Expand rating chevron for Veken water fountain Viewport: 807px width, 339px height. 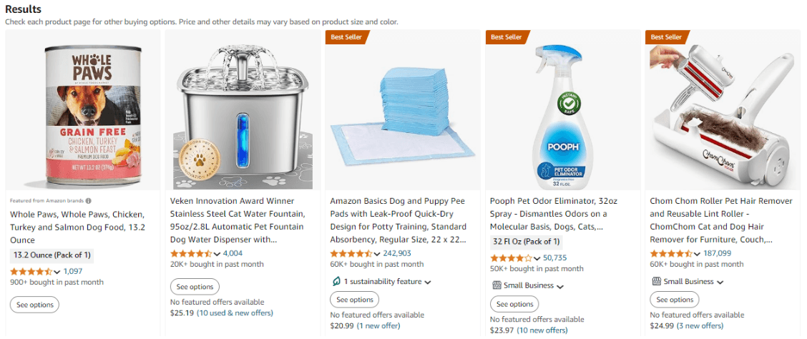pos(217,254)
